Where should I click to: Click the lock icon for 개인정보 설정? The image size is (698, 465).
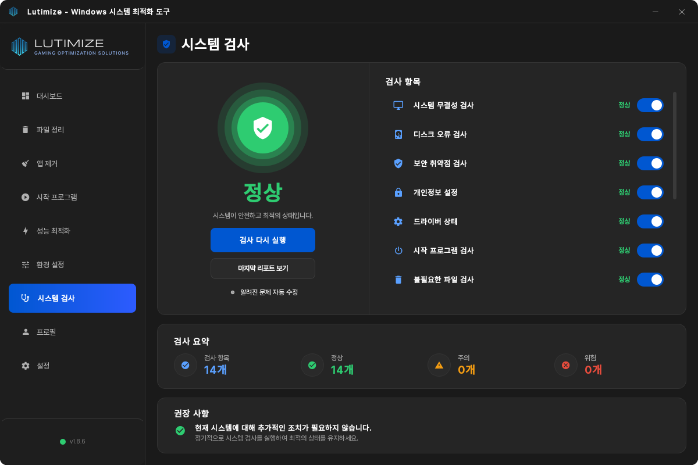click(x=398, y=192)
